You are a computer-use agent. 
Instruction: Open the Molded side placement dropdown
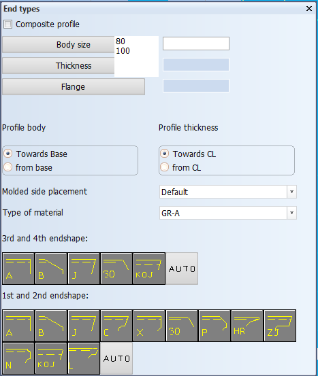pos(228,192)
